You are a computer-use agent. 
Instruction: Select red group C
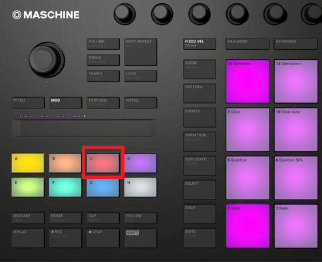click(x=103, y=163)
